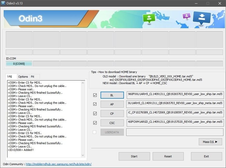Select the 0:[COM8] port indicator
This screenshot has height=168, width=226.
(19, 64)
